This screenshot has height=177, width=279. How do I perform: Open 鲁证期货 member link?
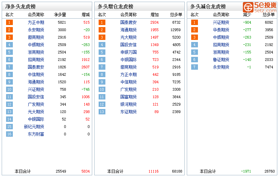point(221,60)
